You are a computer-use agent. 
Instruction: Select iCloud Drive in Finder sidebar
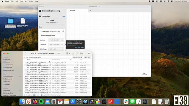[x=9, y=76]
